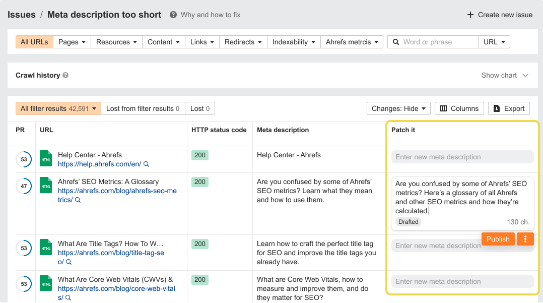The height and width of the screenshot is (303, 543).
Task: Open the Resources filter dropdown
Action: coord(117,42)
